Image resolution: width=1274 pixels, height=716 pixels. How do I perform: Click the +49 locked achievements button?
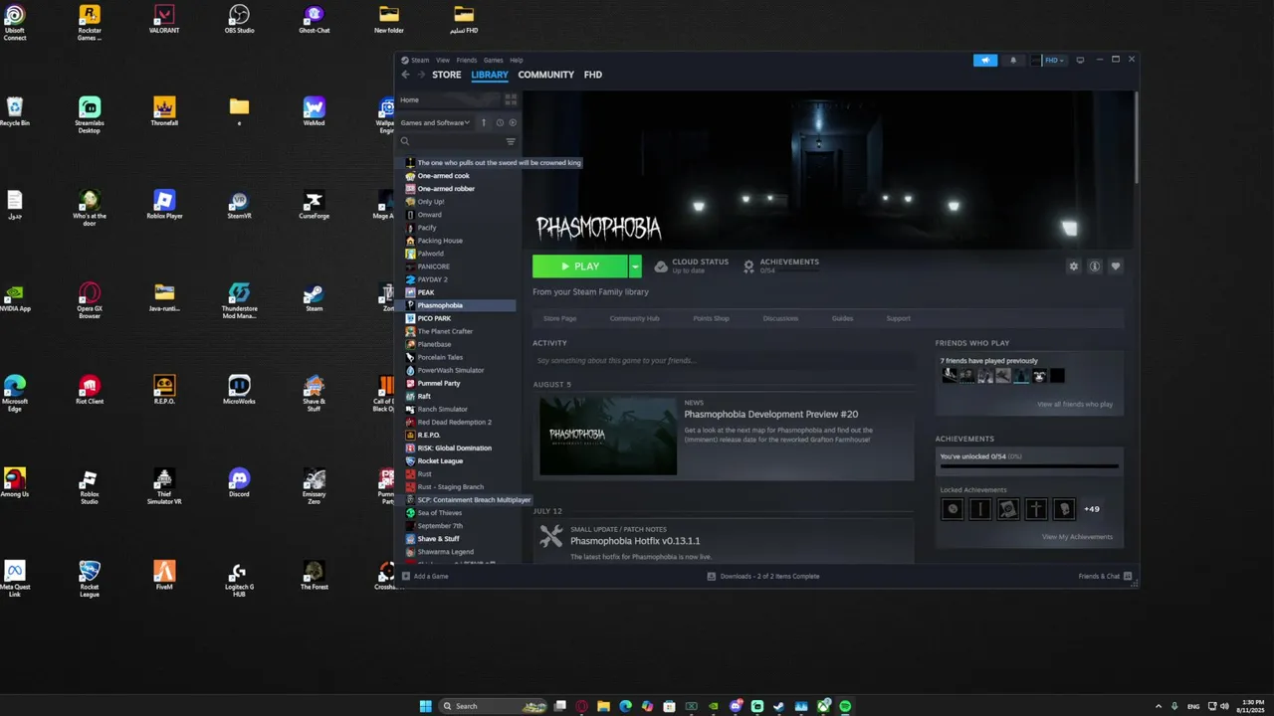(1092, 509)
